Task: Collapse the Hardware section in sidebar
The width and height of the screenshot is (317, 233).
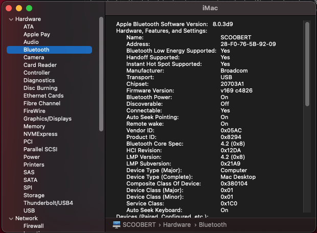Action: tap(11, 19)
